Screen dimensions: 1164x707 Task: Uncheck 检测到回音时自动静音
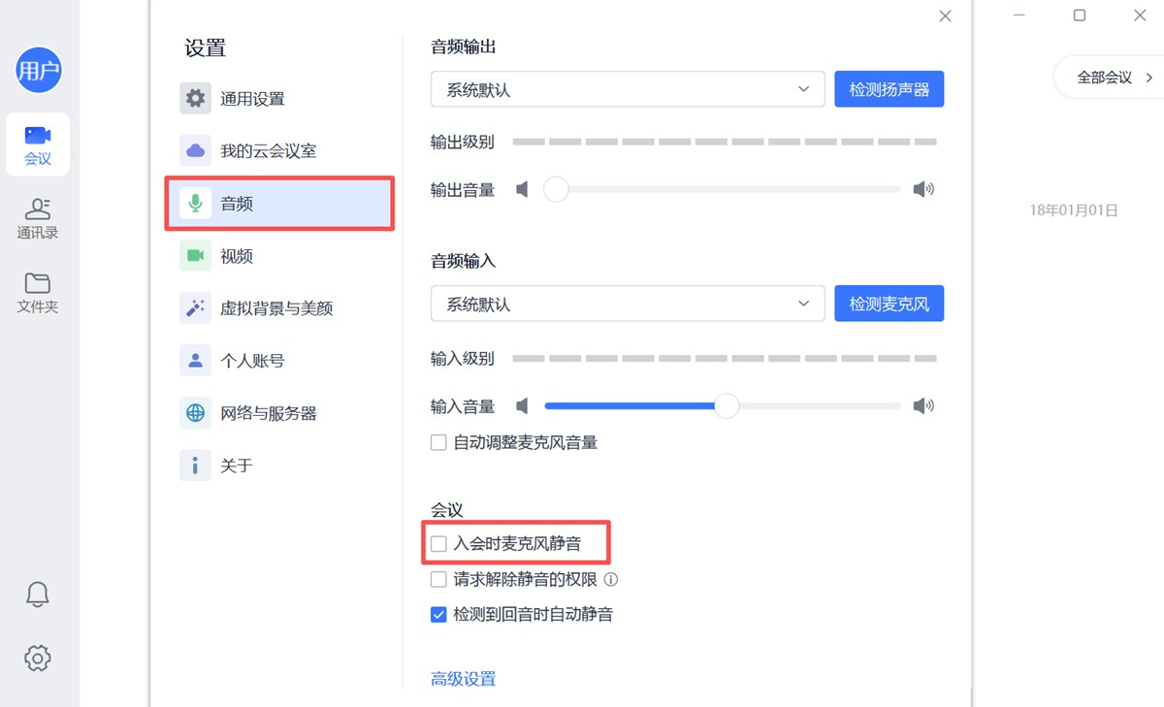click(x=437, y=614)
